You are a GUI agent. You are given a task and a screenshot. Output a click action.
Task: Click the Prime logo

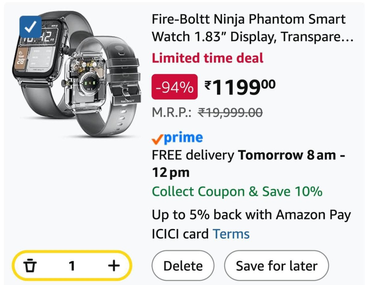[183, 138]
